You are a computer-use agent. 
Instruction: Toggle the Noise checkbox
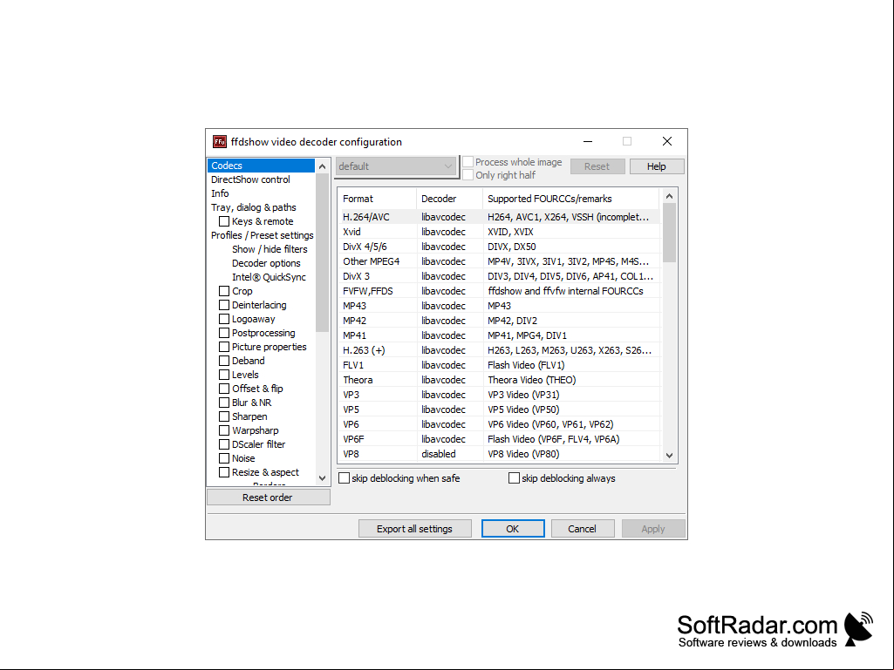pos(224,458)
